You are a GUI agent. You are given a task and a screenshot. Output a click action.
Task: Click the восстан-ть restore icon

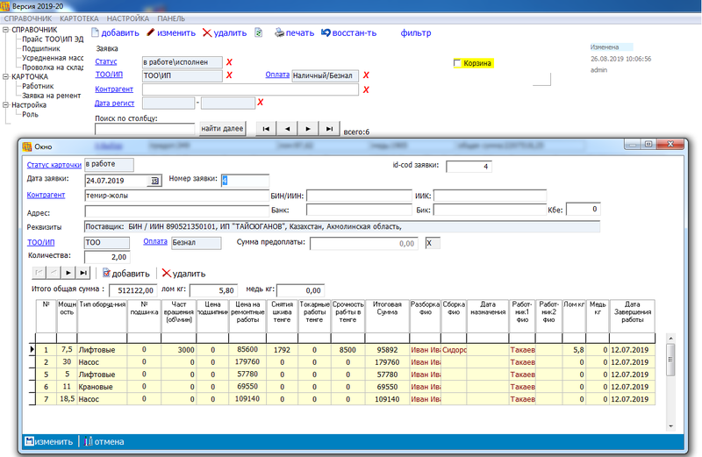(x=326, y=32)
